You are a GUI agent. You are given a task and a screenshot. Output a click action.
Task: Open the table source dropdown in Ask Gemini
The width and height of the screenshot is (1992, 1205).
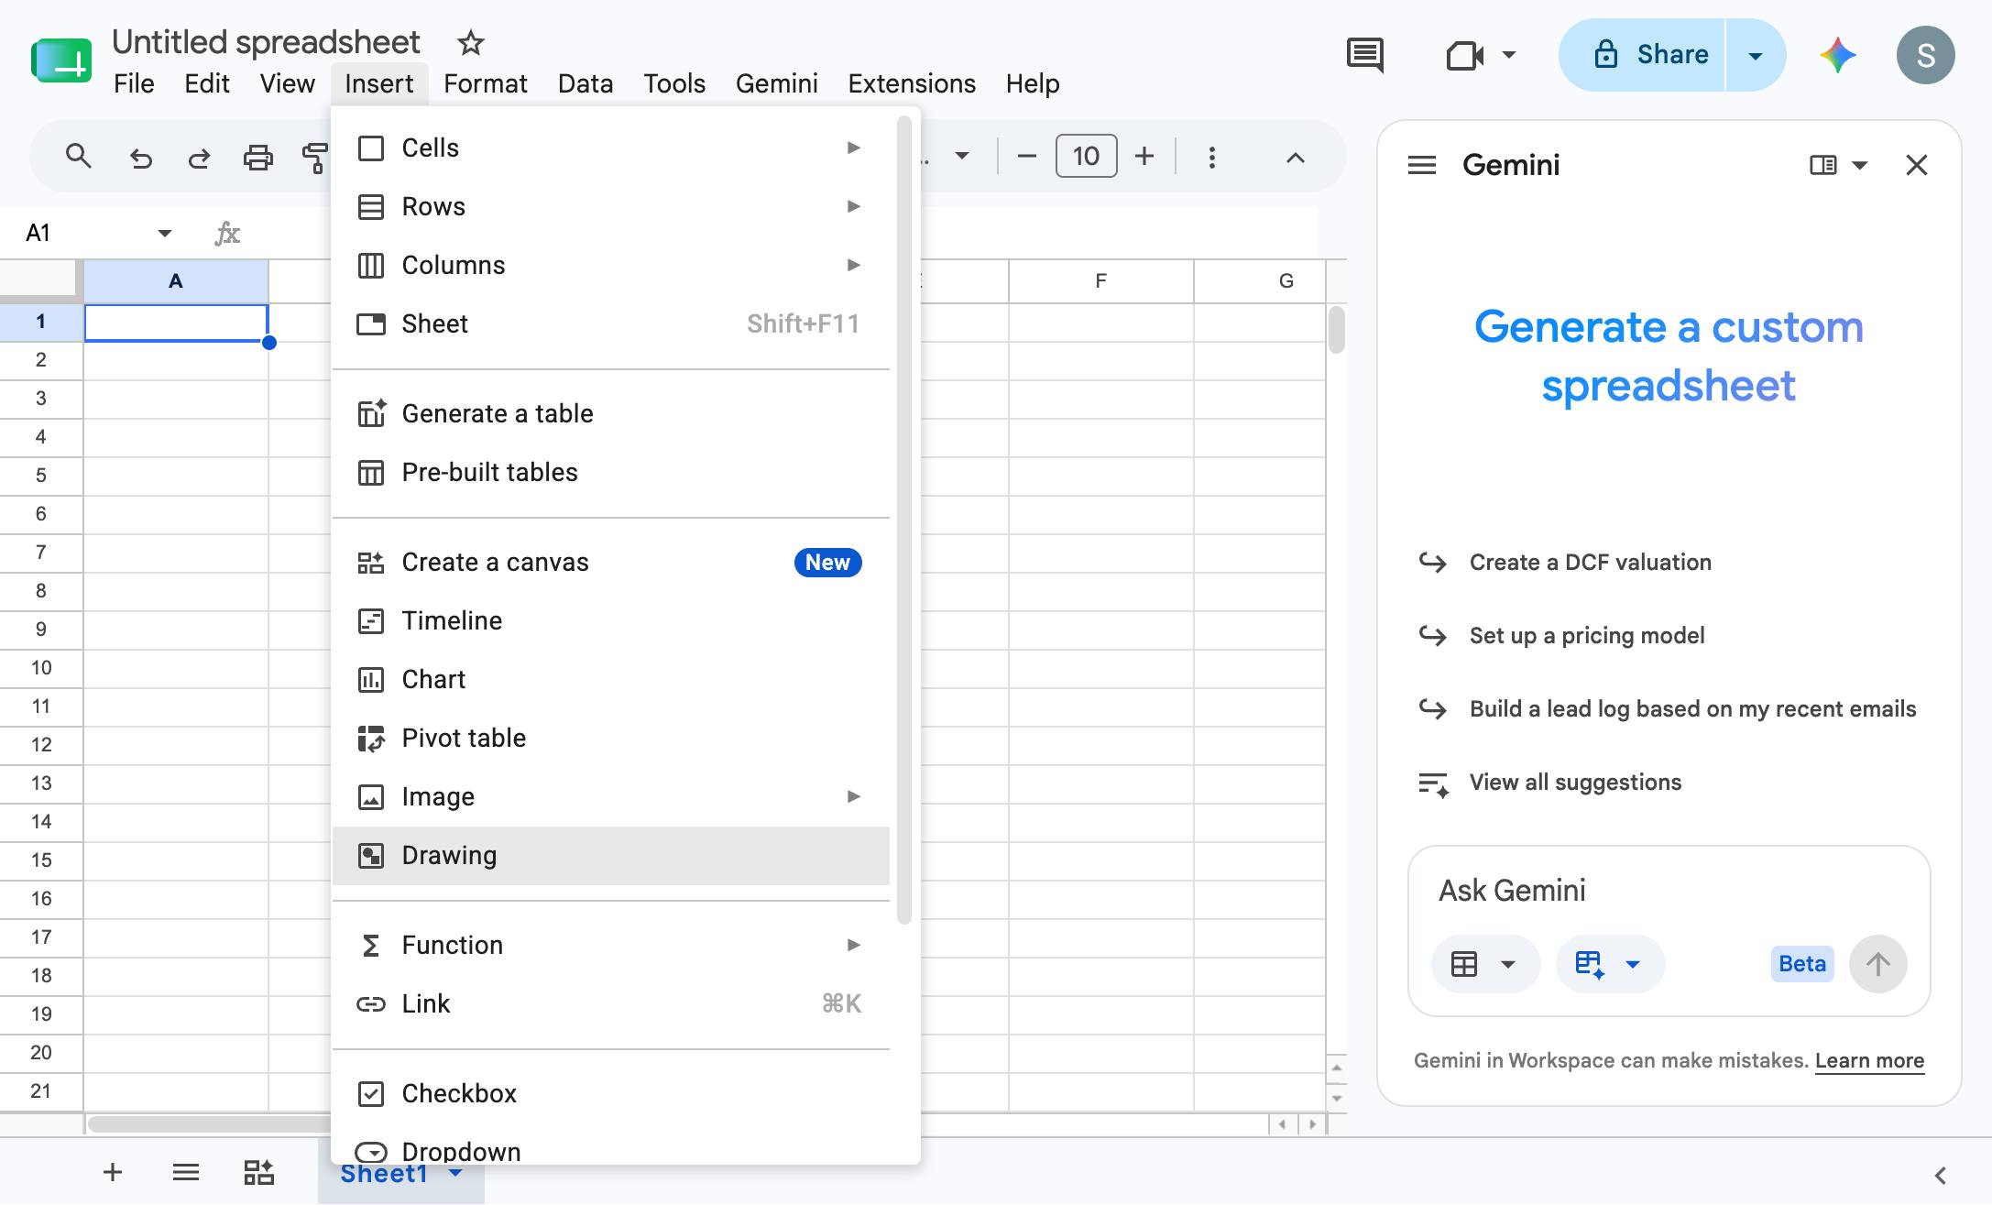pos(1485,964)
